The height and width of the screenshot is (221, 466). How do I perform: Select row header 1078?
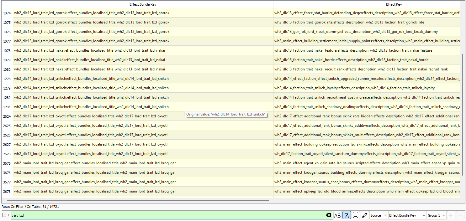coord(7,50)
